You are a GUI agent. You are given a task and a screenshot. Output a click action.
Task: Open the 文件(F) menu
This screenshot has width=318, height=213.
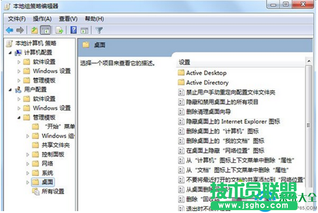click(17, 18)
